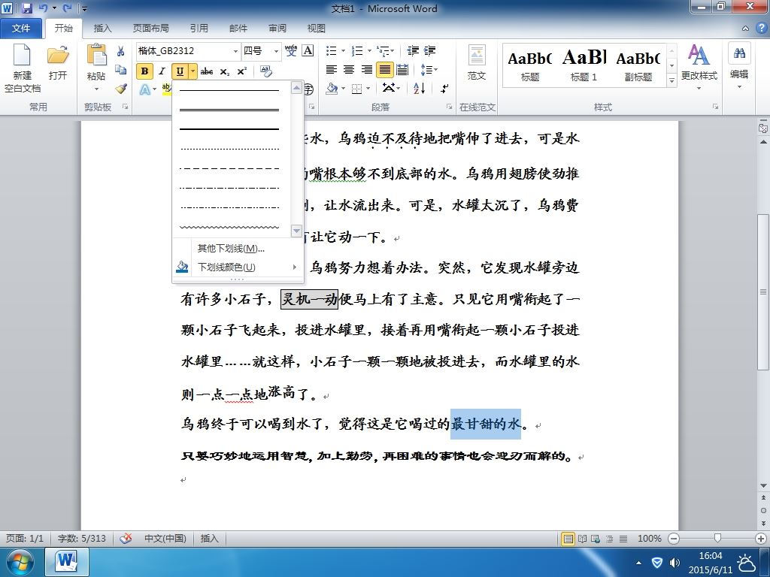Screen dimensions: 770x577
Task: Select the wavy underline style
Action: click(x=229, y=228)
